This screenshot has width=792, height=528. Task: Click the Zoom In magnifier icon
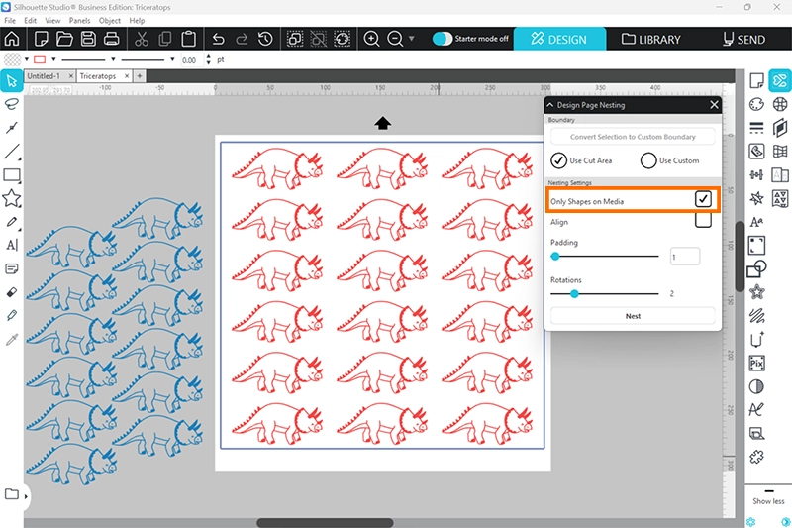tap(372, 39)
